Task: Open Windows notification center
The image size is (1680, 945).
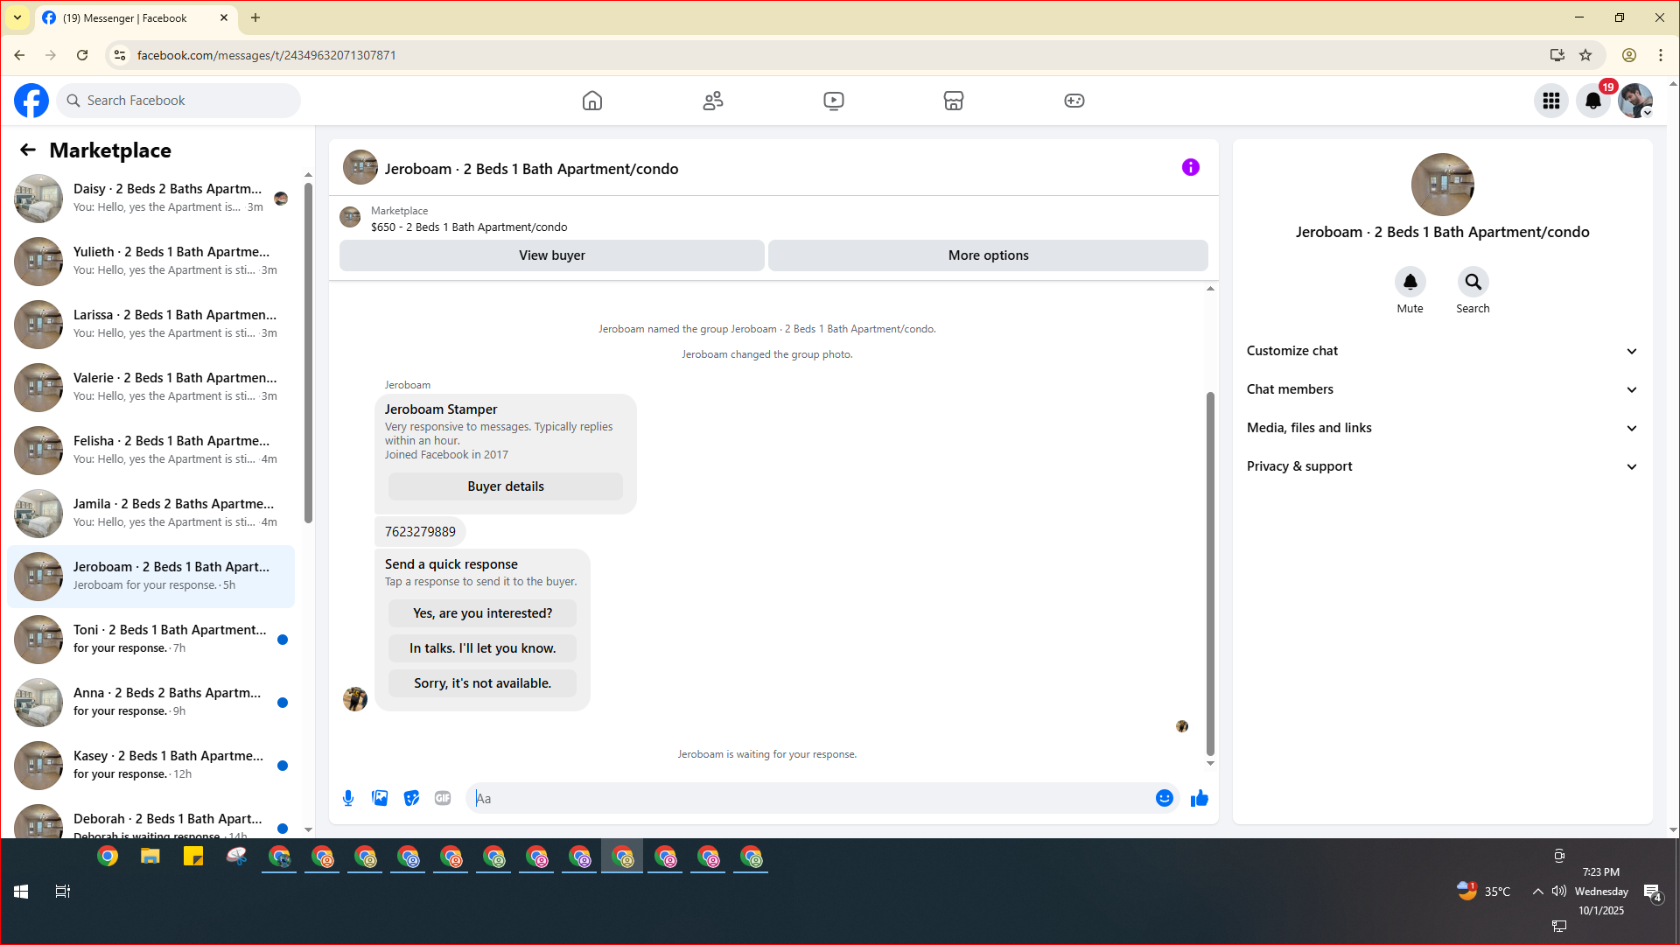Action: tap(1652, 892)
